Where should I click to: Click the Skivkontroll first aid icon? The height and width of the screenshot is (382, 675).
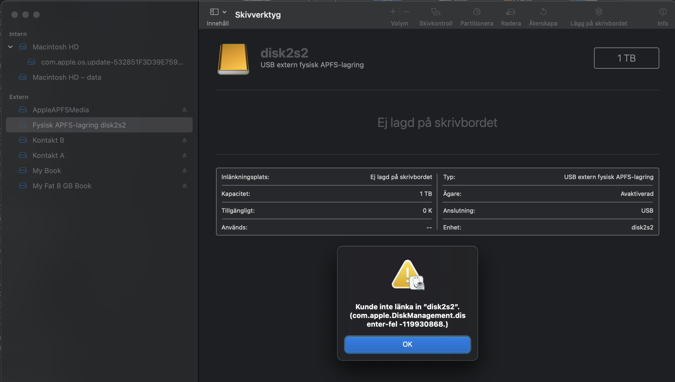click(x=435, y=12)
